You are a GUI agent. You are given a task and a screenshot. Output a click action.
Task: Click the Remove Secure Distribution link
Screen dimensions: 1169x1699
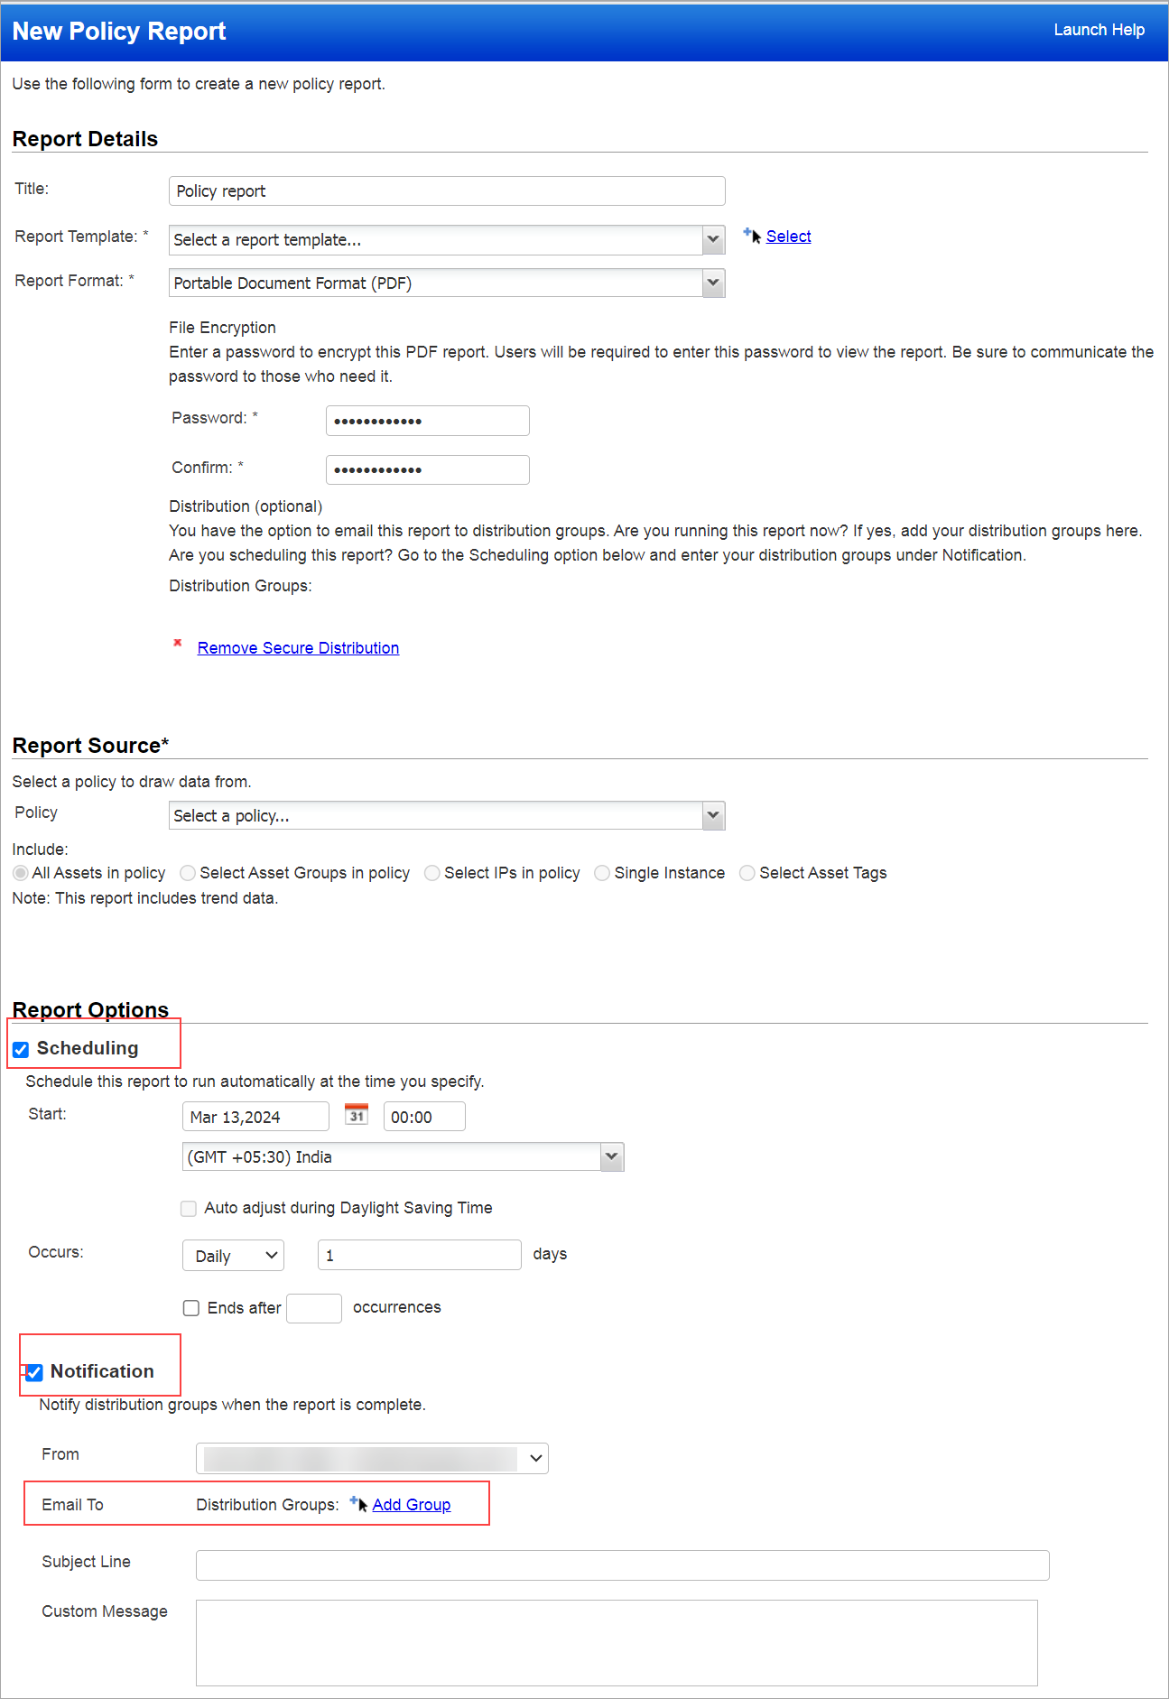[298, 647]
